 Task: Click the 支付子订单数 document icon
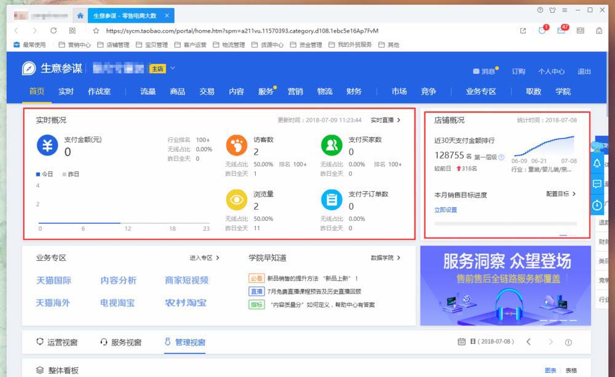332,200
